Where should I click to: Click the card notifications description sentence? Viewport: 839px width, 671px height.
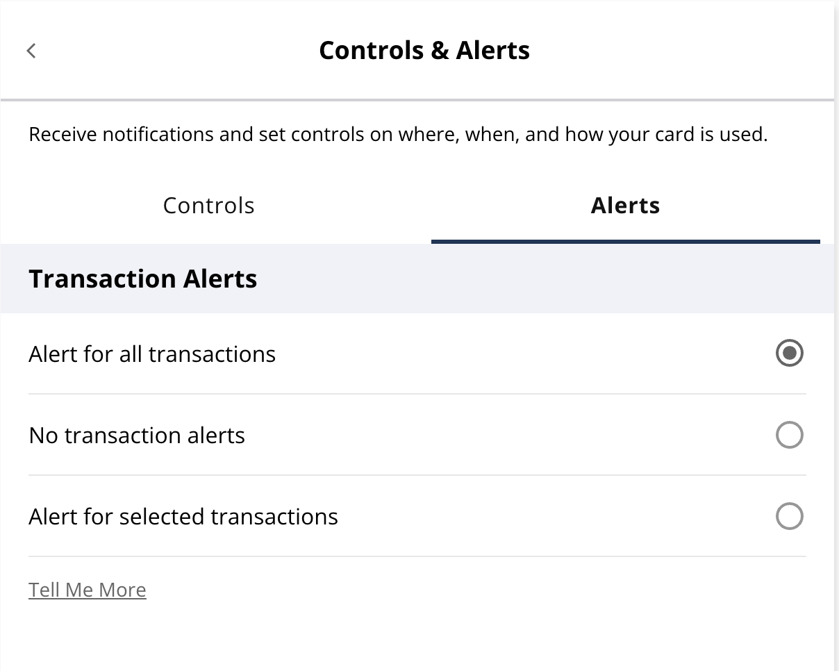[398, 134]
